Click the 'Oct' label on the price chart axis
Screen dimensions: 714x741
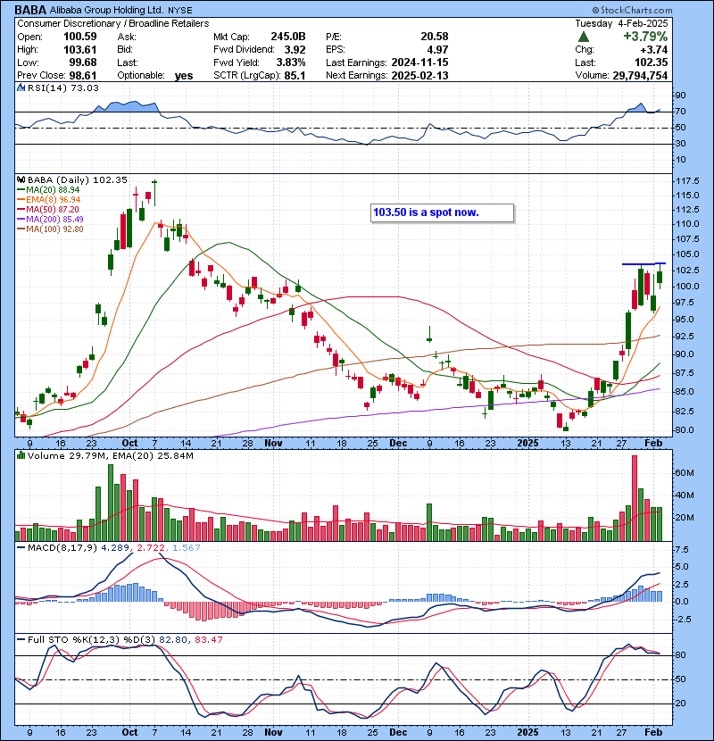pos(129,443)
